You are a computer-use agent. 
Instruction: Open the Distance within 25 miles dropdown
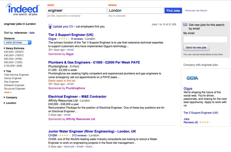tap(18, 42)
